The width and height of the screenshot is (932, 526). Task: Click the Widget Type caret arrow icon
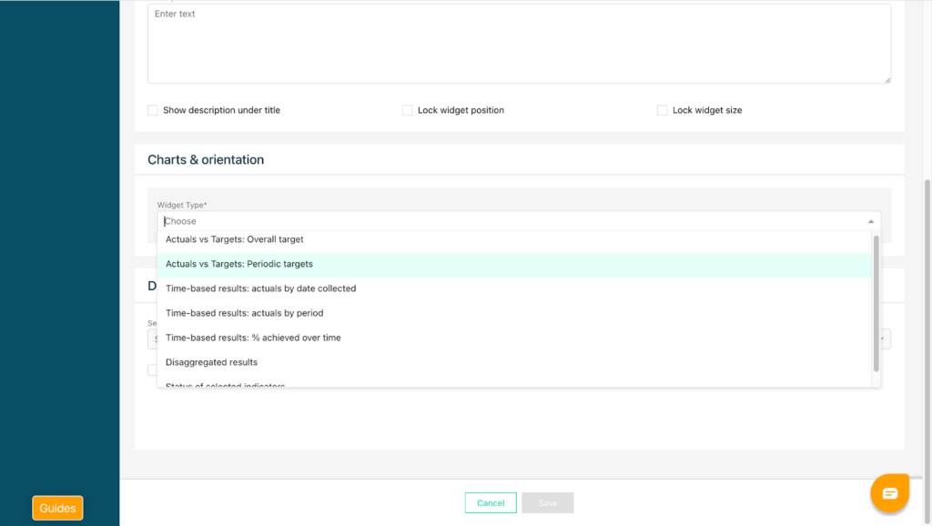[x=870, y=221]
